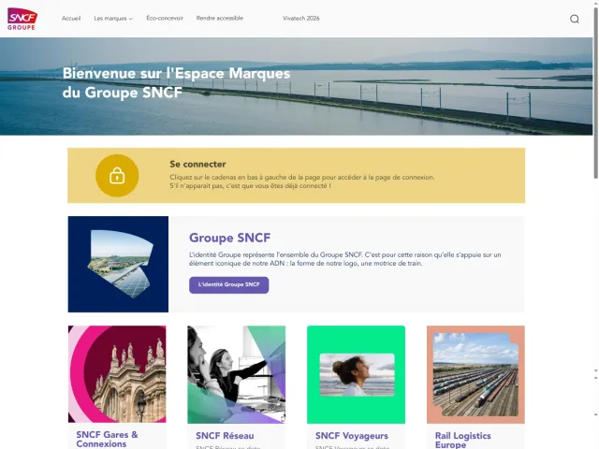Click SNCF Voyageurs title link

[352, 436]
